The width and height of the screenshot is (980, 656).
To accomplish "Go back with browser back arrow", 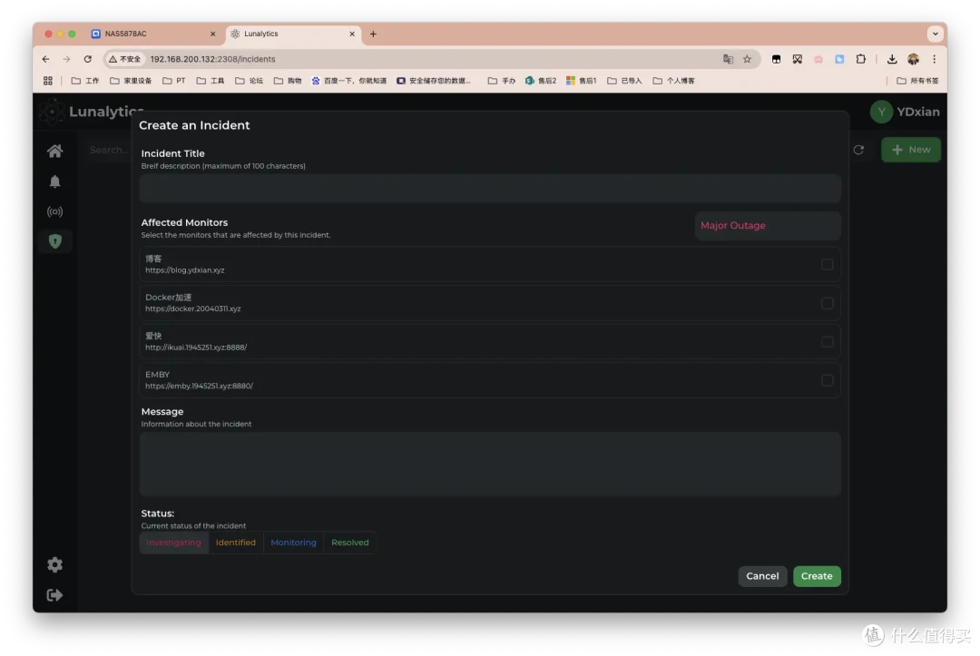I will (45, 59).
